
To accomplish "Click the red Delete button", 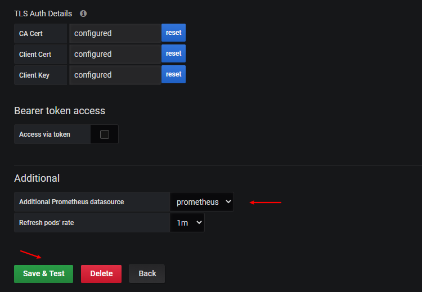I will pyautogui.click(x=101, y=273).
